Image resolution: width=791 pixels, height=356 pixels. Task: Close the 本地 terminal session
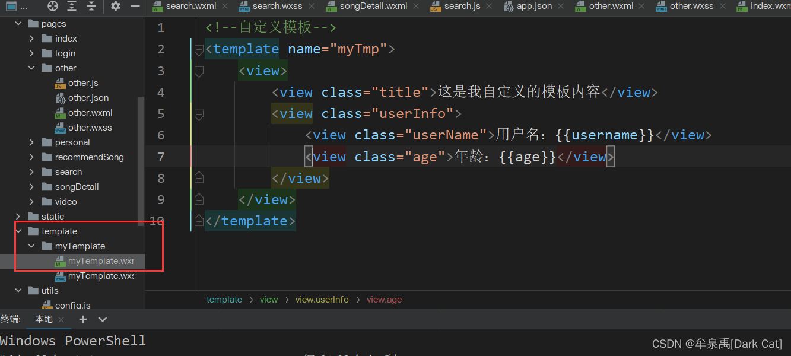61,320
